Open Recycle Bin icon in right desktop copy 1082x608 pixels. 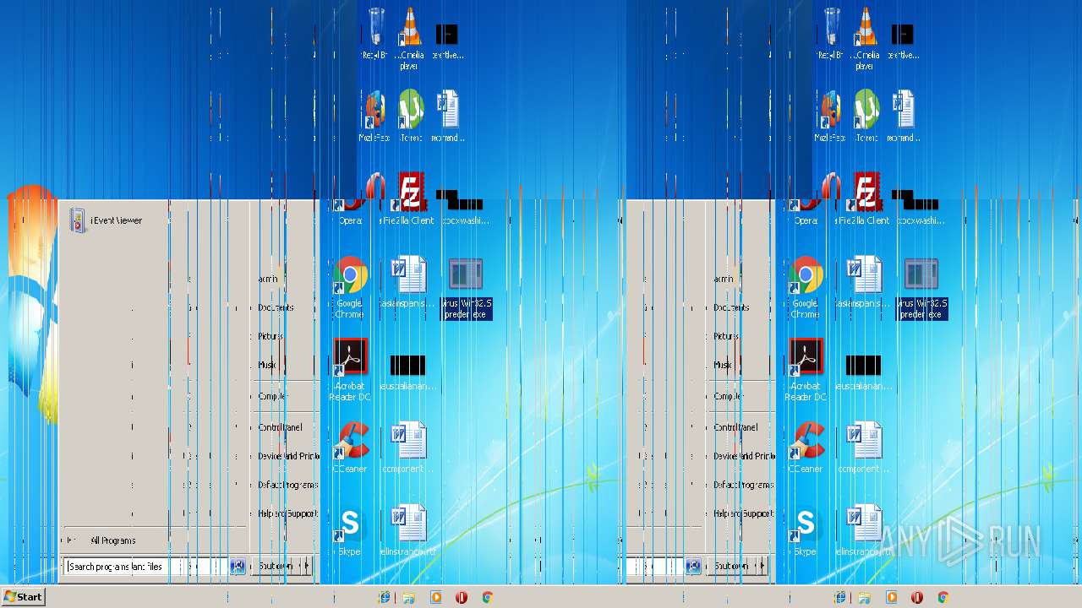point(832,34)
